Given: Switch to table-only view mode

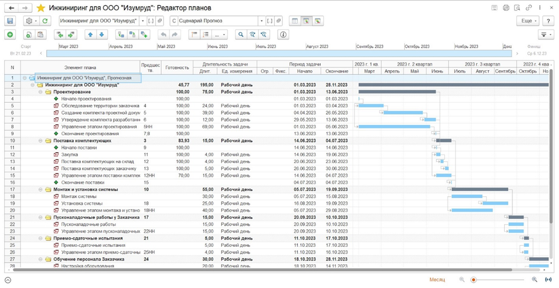Looking at the screenshot, I should (295, 21).
